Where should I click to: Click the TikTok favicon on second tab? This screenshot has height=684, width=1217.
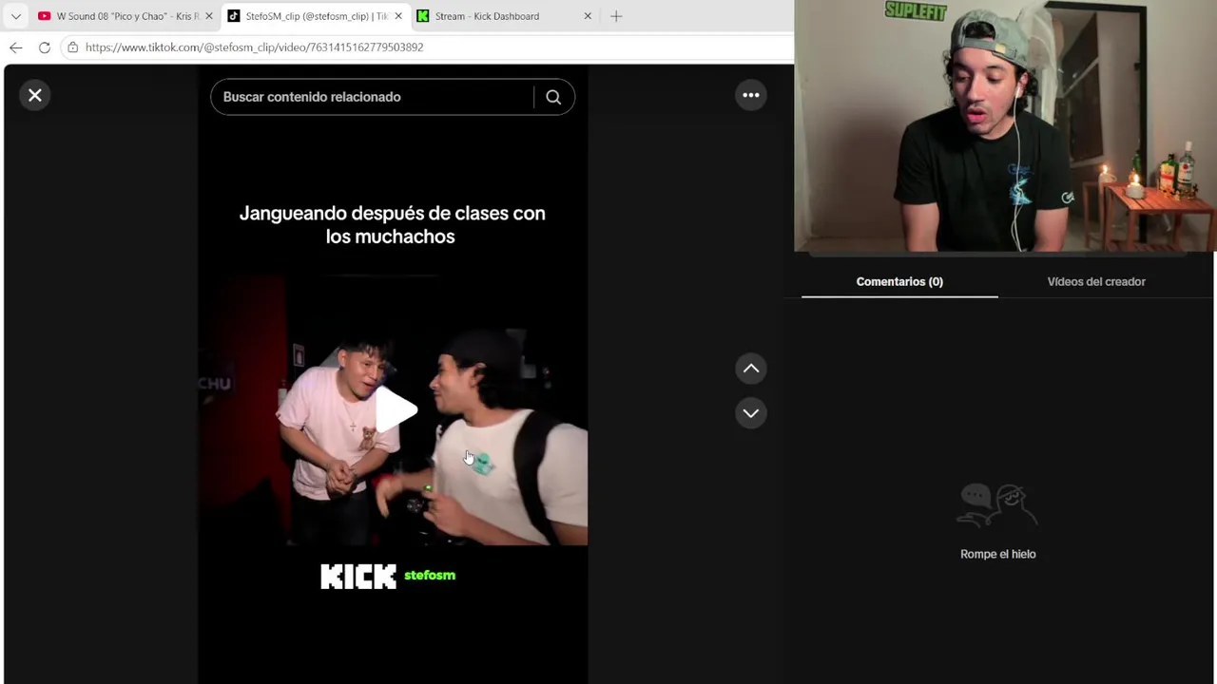coord(234,16)
